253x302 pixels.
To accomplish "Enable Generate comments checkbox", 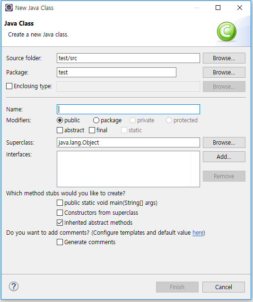I will pyautogui.click(x=60, y=242).
